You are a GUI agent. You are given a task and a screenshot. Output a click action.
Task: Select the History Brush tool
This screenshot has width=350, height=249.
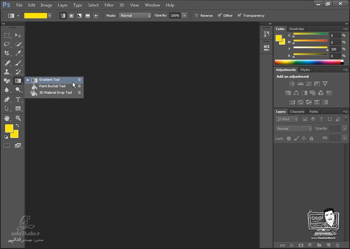click(18, 72)
